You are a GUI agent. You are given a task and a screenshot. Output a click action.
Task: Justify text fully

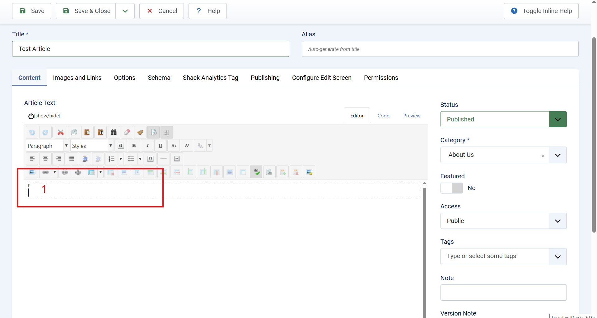point(72,159)
